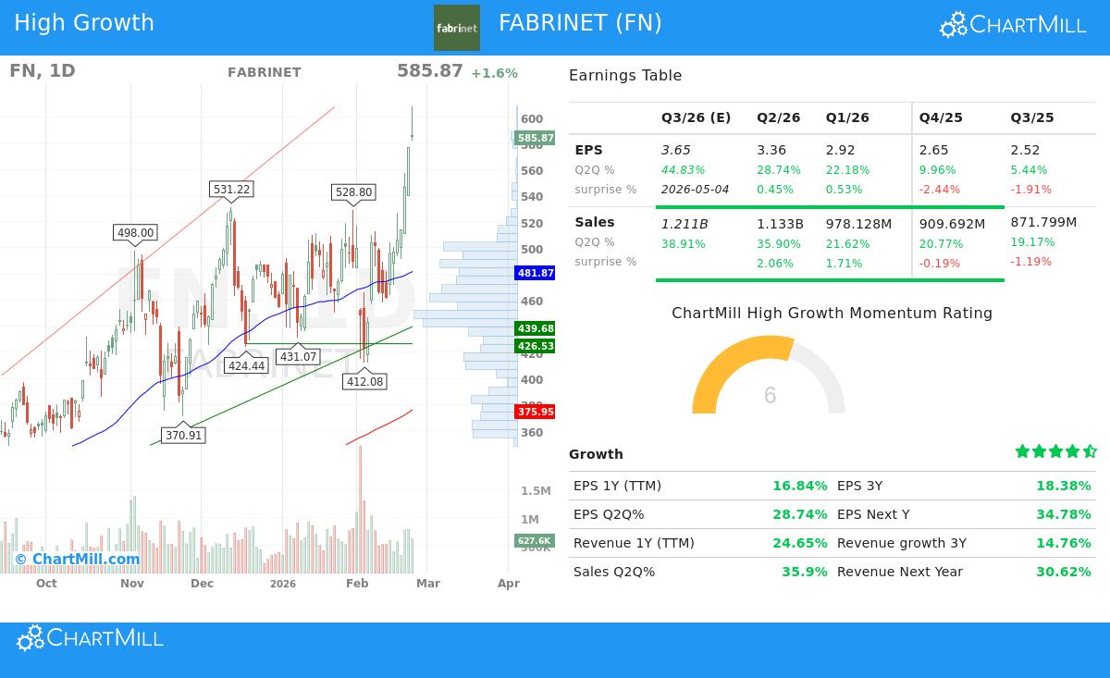Click the green support badge 439.68
The width and height of the screenshot is (1110, 678).
(536, 327)
